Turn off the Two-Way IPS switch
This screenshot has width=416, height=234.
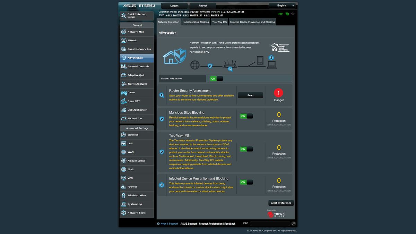[246, 149]
